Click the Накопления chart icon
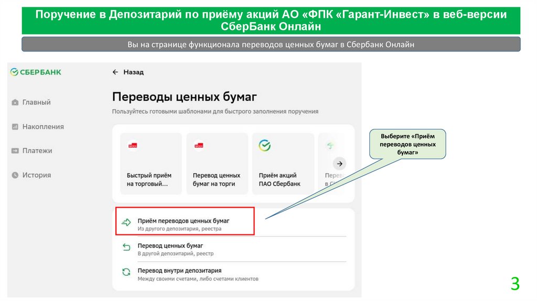The height and width of the screenshot is (301, 537). [x=15, y=127]
